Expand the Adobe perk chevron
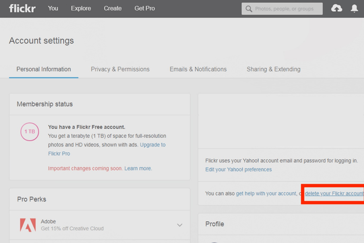The height and width of the screenshot is (243, 364). 179,225
